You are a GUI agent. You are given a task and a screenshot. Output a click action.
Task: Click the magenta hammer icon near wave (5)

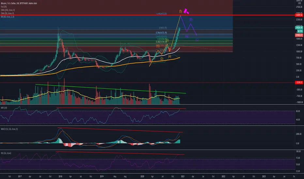tap(186, 11)
